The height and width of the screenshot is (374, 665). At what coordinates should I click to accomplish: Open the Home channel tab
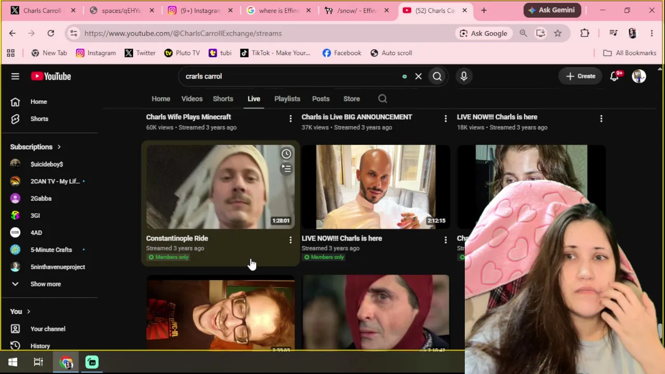tap(161, 99)
